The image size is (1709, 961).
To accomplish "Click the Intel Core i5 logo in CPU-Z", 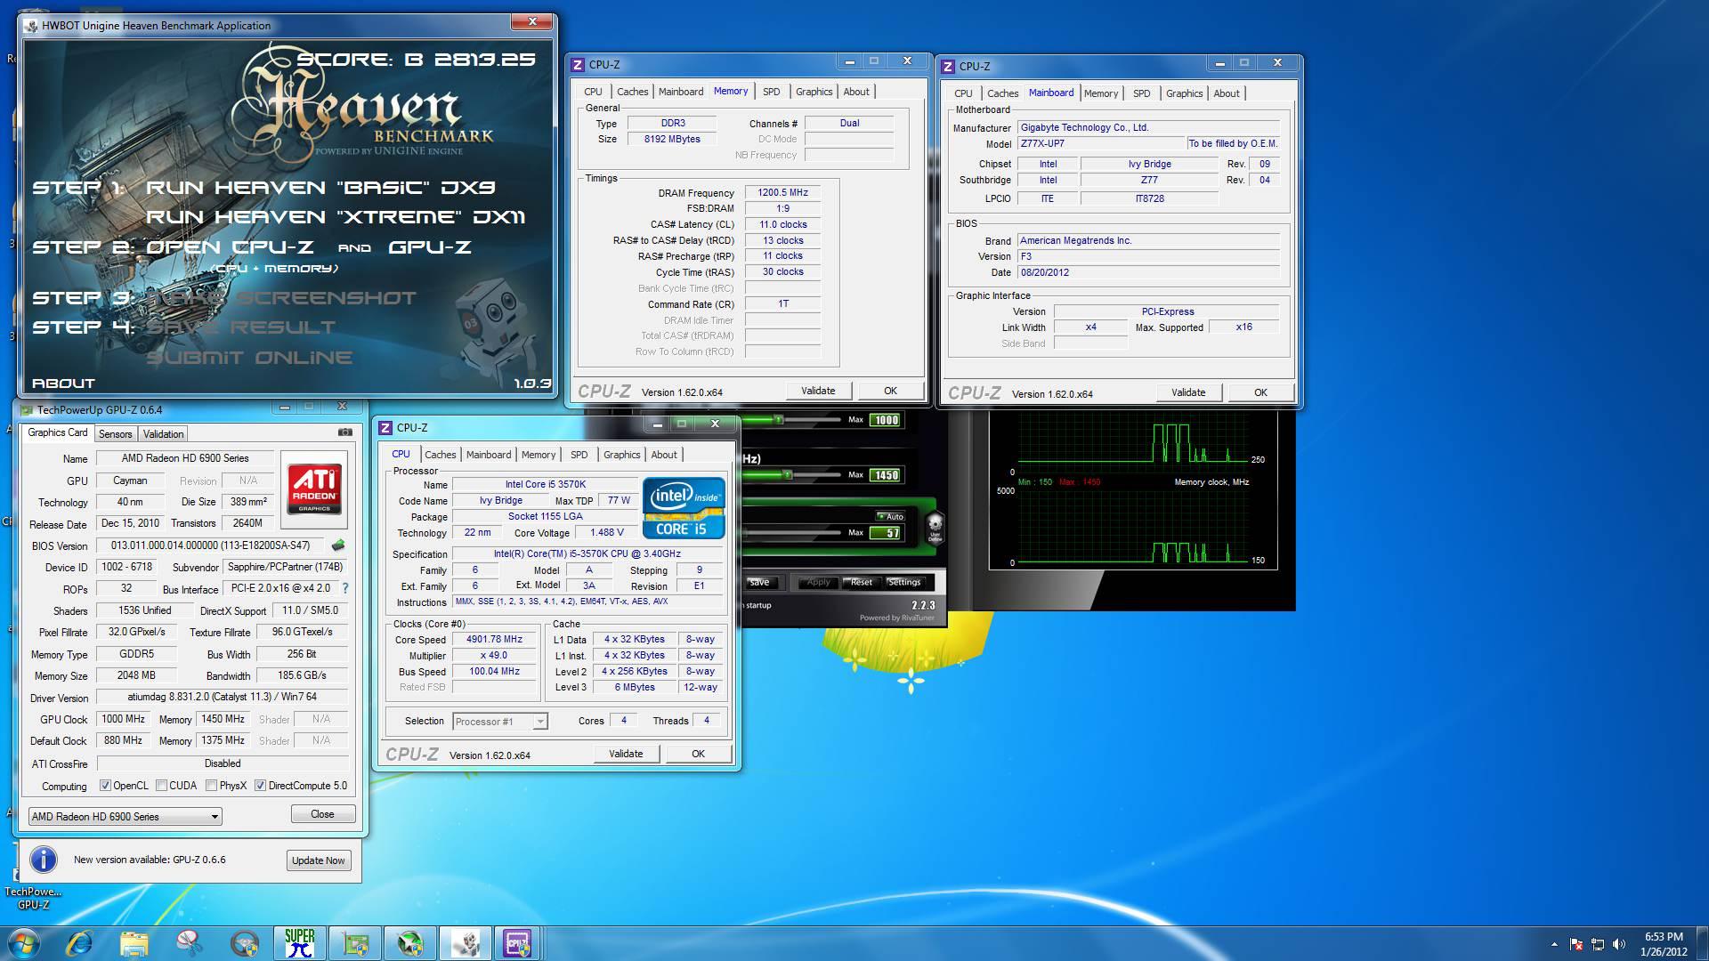I will click(x=683, y=508).
